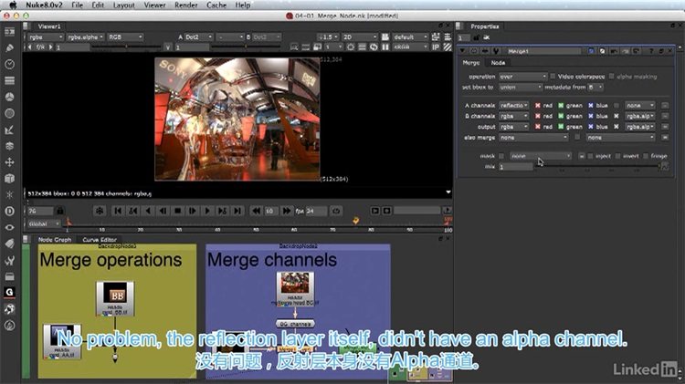Open the Image nodes toolbar icon
Image resolution: width=685 pixels, height=384 pixels.
(x=9, y=32)
